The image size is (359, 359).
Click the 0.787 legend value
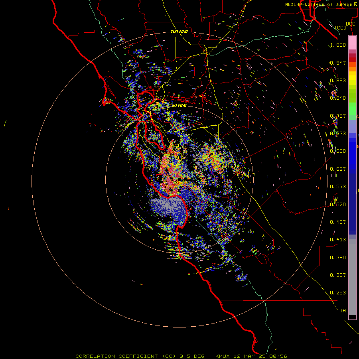[x=338, y=116]
